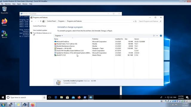
Task: Open the view options dropdown arrow
Action: click(x=157, y=36)
